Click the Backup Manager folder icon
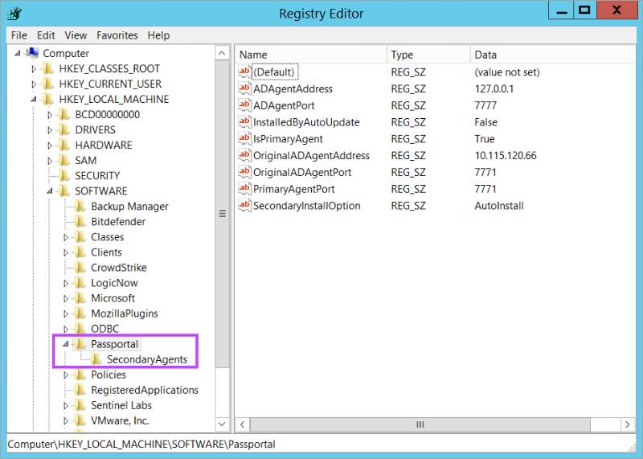 pos(80,207)
